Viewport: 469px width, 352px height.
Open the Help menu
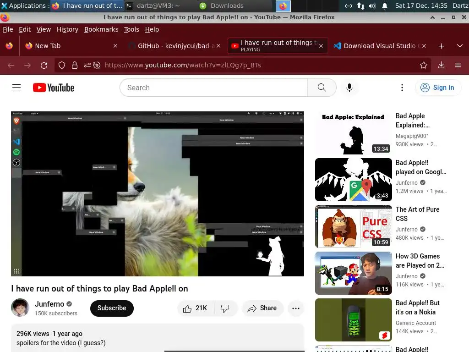click(x=152, y=29)
